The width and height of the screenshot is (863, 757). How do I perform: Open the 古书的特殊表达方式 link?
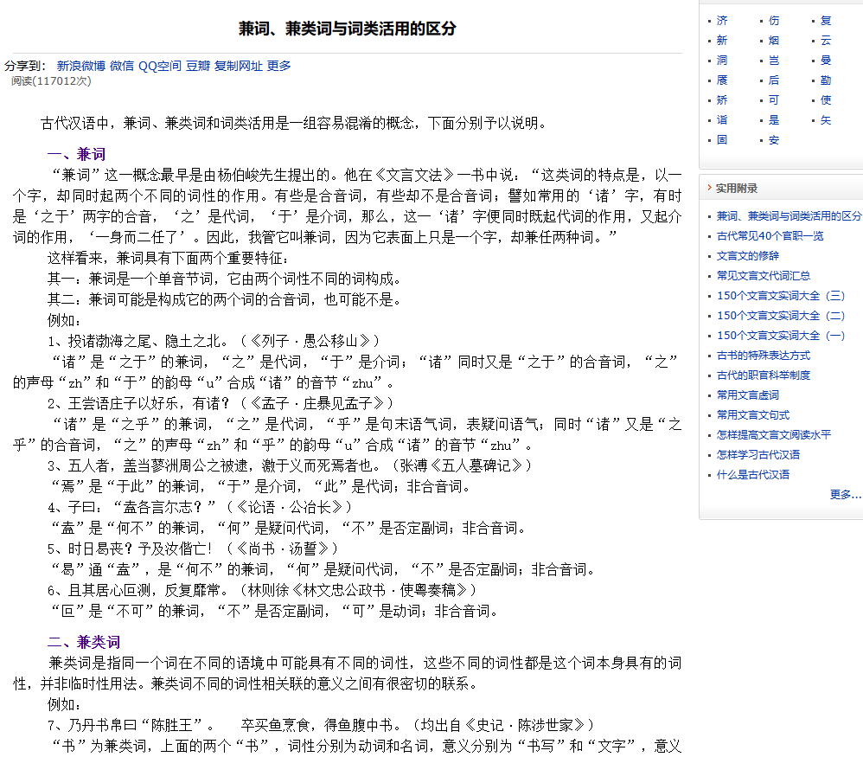tap(764, 356)
